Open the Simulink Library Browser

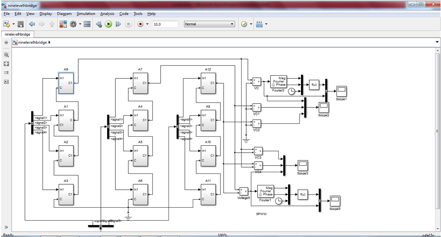click(63, 24)
